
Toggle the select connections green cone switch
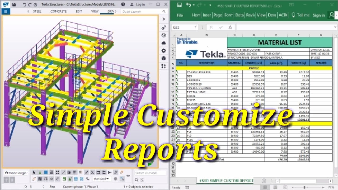coord(40,173)
